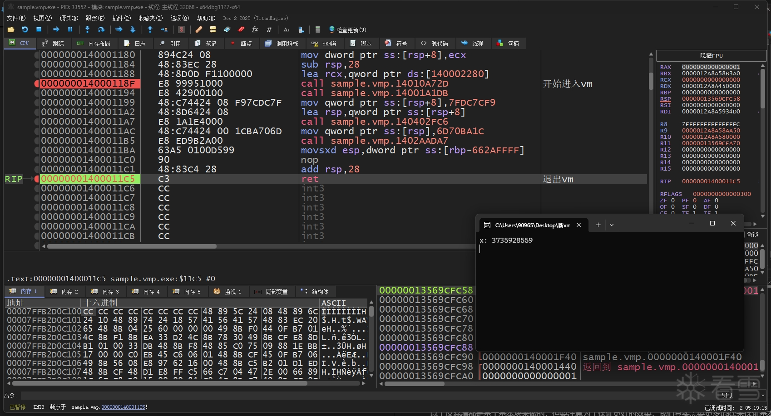
Task: Click the Restart debugging toolbar icon
Action: [x=25, y=29]
